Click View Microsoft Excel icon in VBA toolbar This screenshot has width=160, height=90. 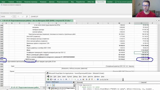48,79
